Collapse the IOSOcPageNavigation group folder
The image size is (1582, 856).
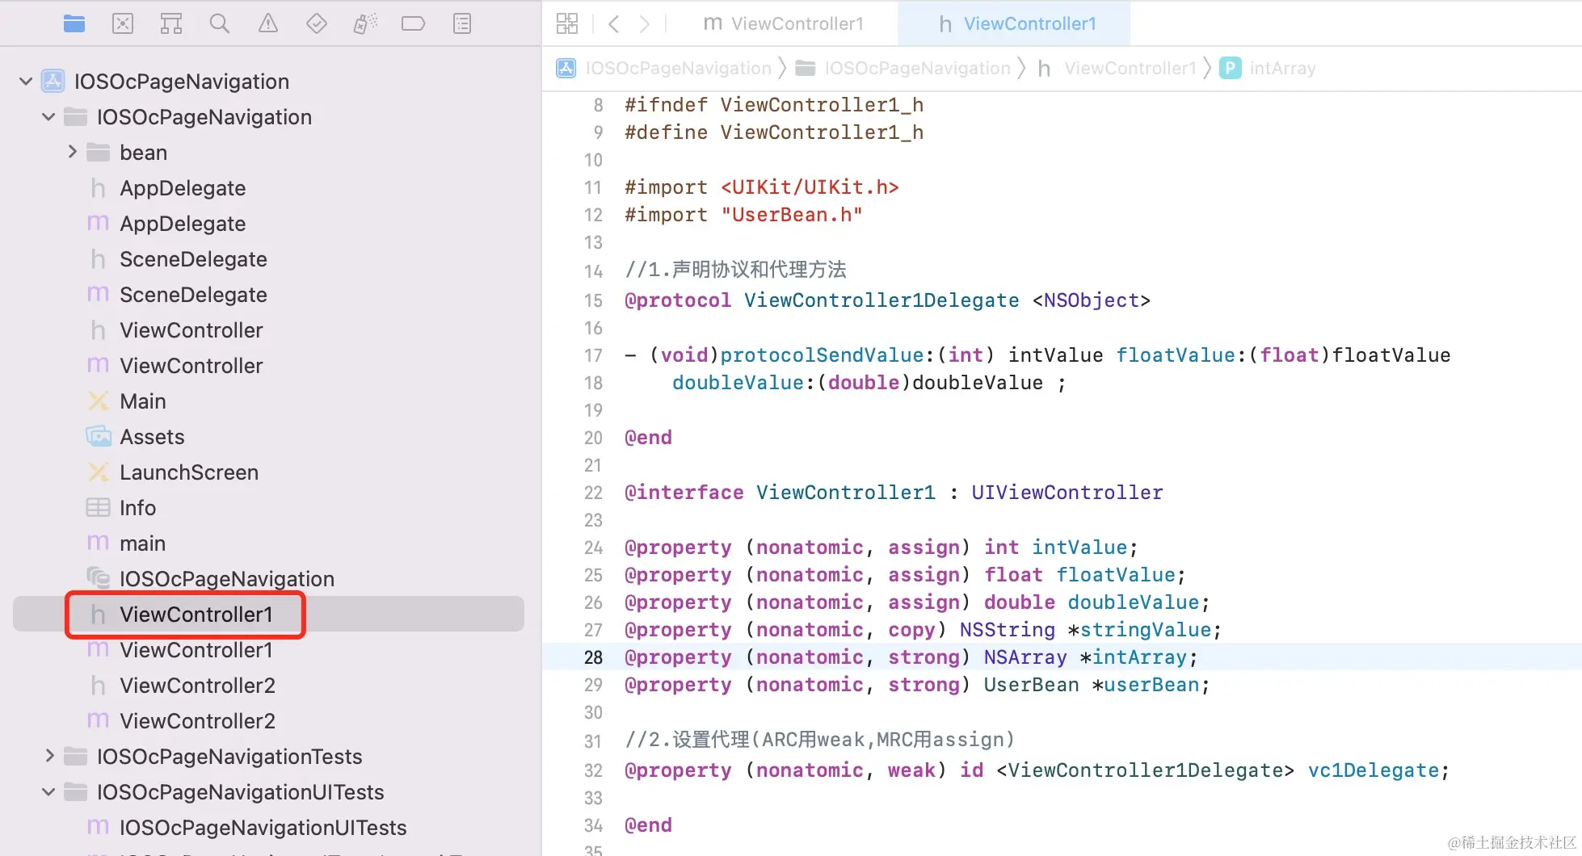(x=48, y=117)
